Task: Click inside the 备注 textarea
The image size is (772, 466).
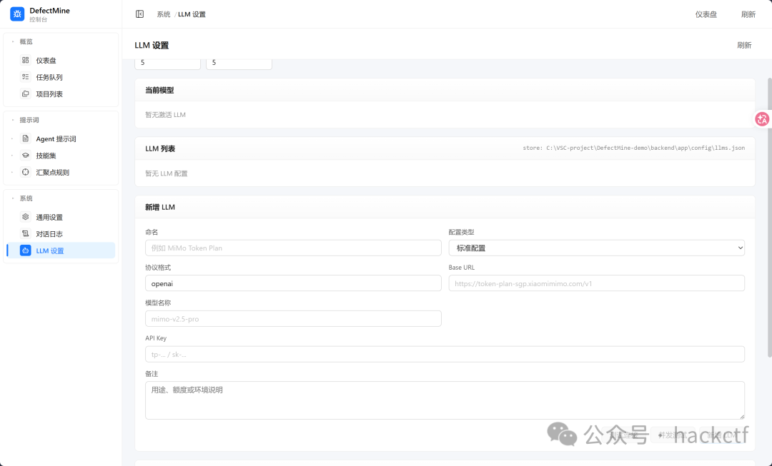Action: [445, 400]
